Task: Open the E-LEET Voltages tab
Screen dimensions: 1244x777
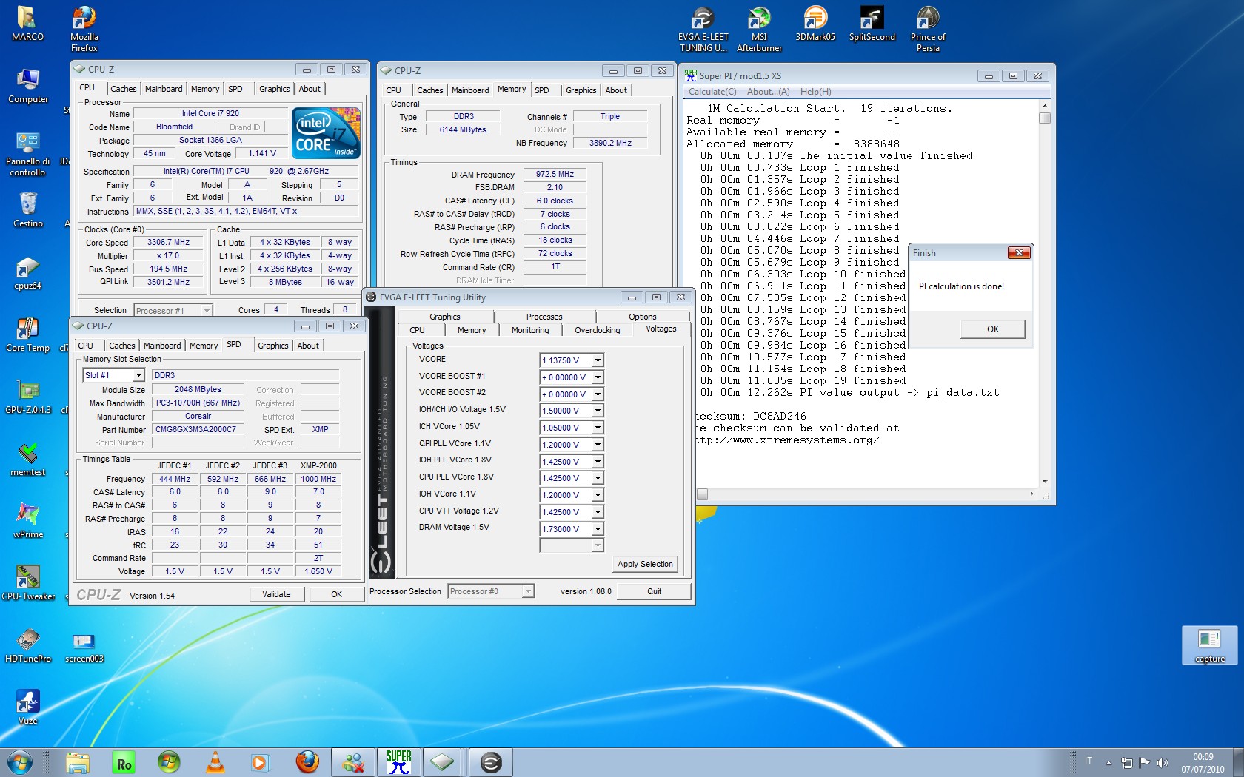Action: coord(661,329)
